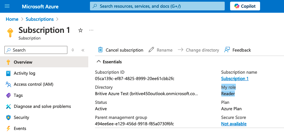Click the Parent management group label
The width and height of the screenshot is (284, 134).
(x=121, y=118)
